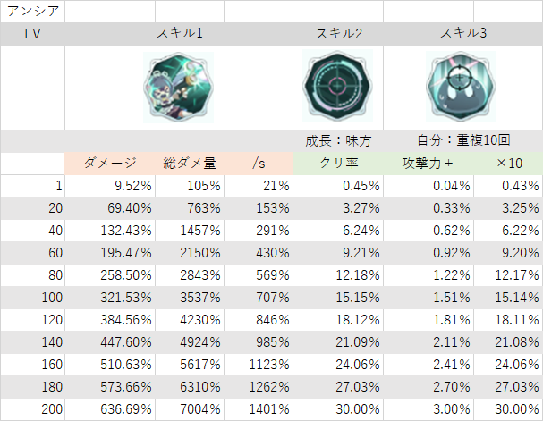Select the スキル2 header cell
The width and height of the screenshot is (543, 421).
coord(338,34)
